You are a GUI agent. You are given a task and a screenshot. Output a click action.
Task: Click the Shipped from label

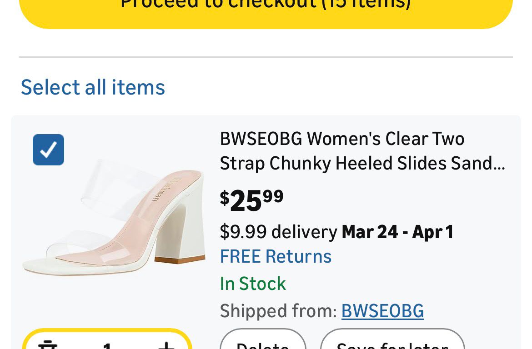(278, 311)
